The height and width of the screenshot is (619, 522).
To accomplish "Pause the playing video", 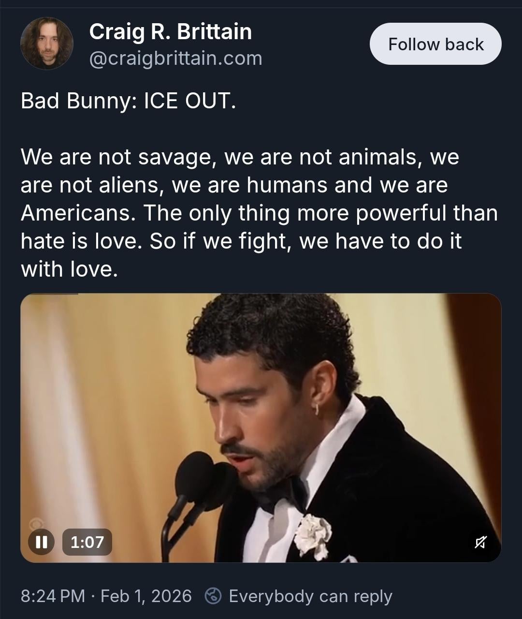I will click(x=41, y=542).
